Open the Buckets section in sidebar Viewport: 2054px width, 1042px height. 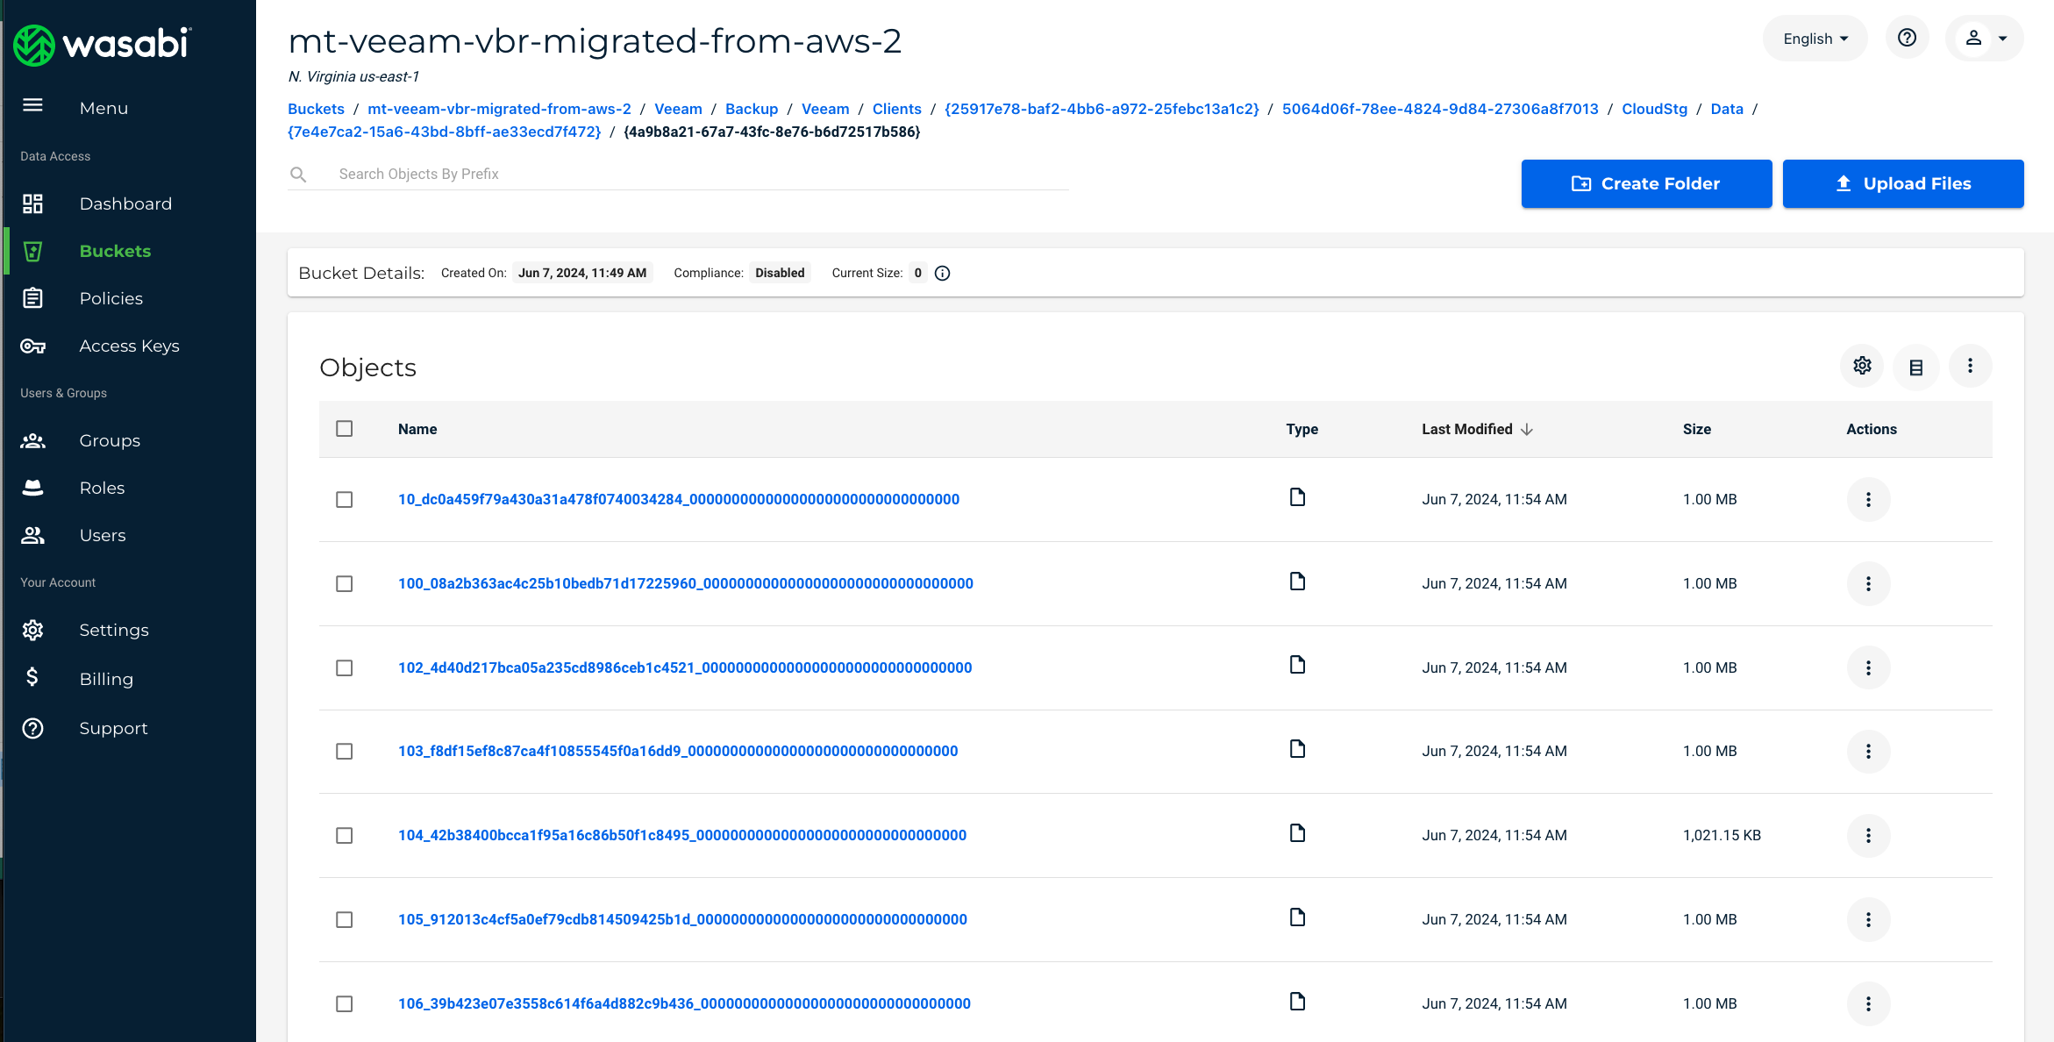[x=116, y=250]
